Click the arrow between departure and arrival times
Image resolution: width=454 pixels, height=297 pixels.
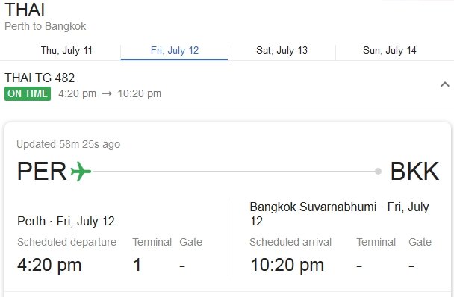[107, 93]
